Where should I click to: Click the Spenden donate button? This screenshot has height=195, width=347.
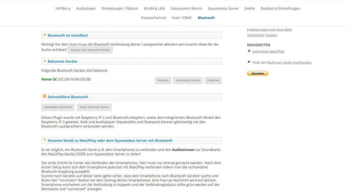point(258,73)
